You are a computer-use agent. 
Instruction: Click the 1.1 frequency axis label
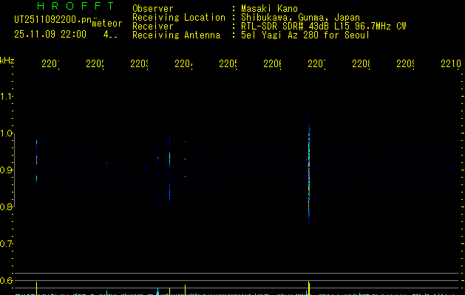[x=6, y=96]
